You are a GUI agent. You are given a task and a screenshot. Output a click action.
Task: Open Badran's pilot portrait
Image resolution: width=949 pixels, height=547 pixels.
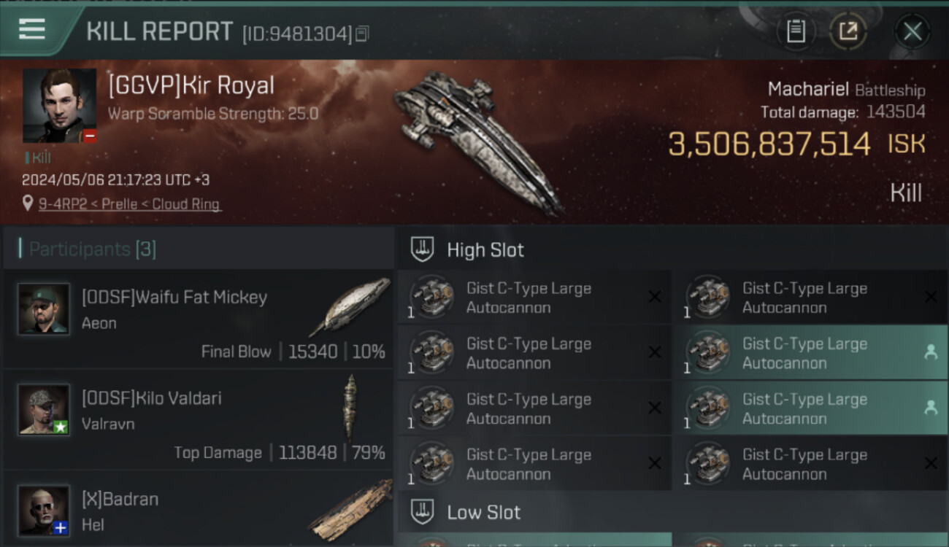[x=44, y=510]
